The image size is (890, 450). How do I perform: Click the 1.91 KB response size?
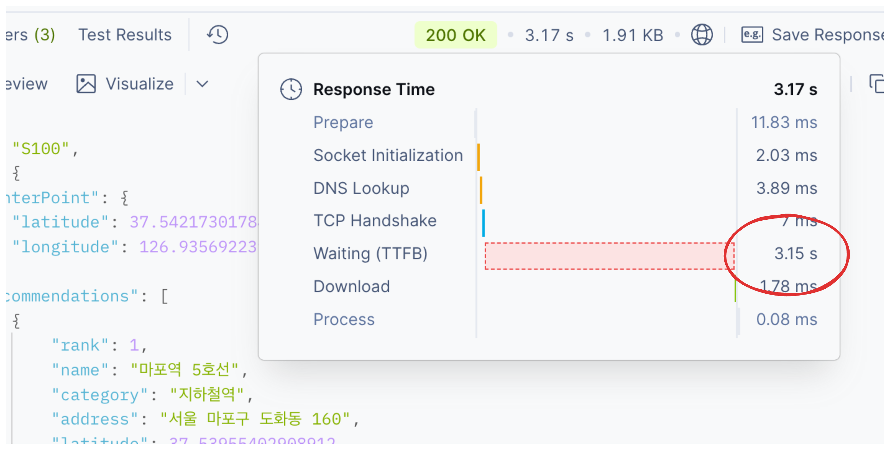632,35
